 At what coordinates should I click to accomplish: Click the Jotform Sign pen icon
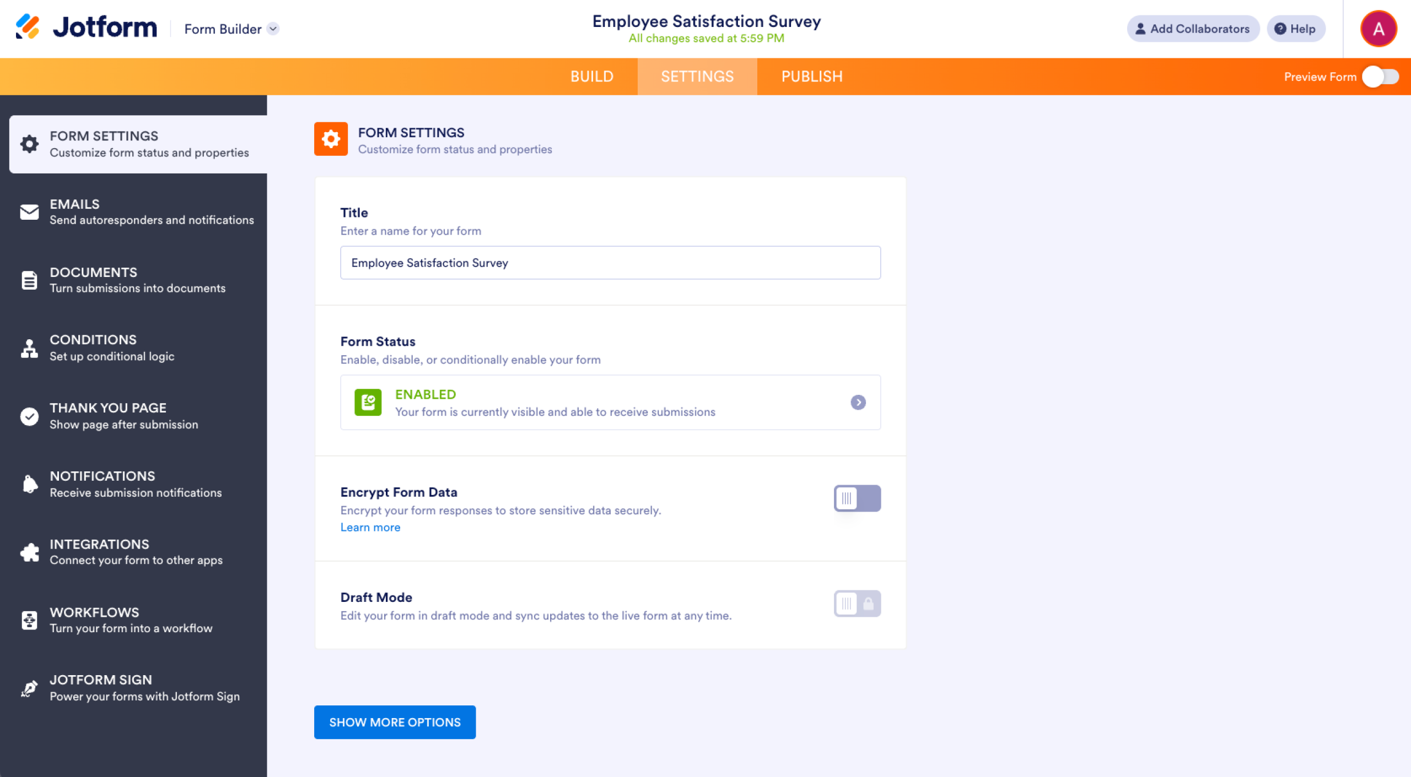[x=29, y=687]
